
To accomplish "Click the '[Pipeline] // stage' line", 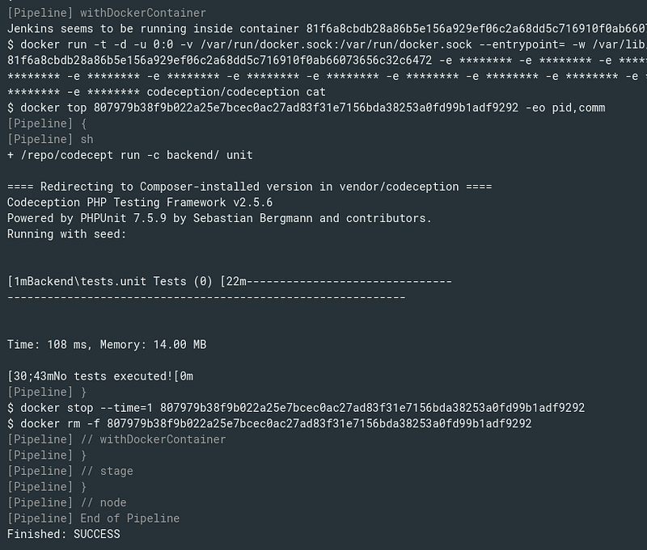I will (70, 471).
